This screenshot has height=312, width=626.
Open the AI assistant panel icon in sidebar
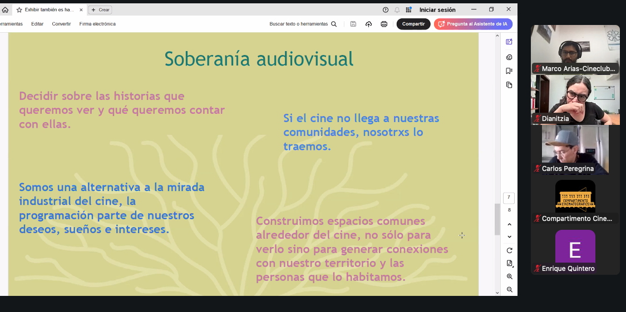pos(509,42)
